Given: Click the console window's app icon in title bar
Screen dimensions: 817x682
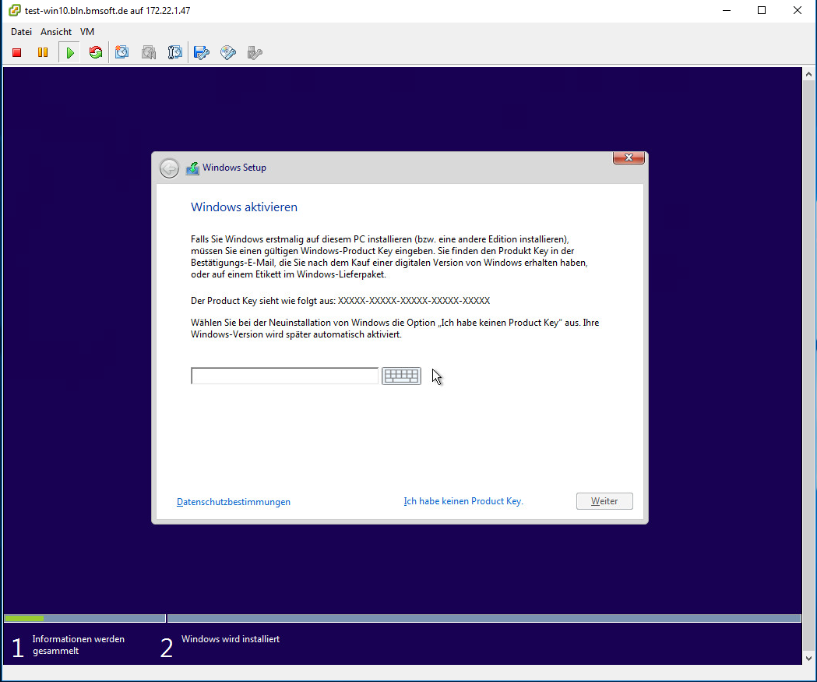Looking at the screenshot, I should pyautogui.click(x=15, y=10).
